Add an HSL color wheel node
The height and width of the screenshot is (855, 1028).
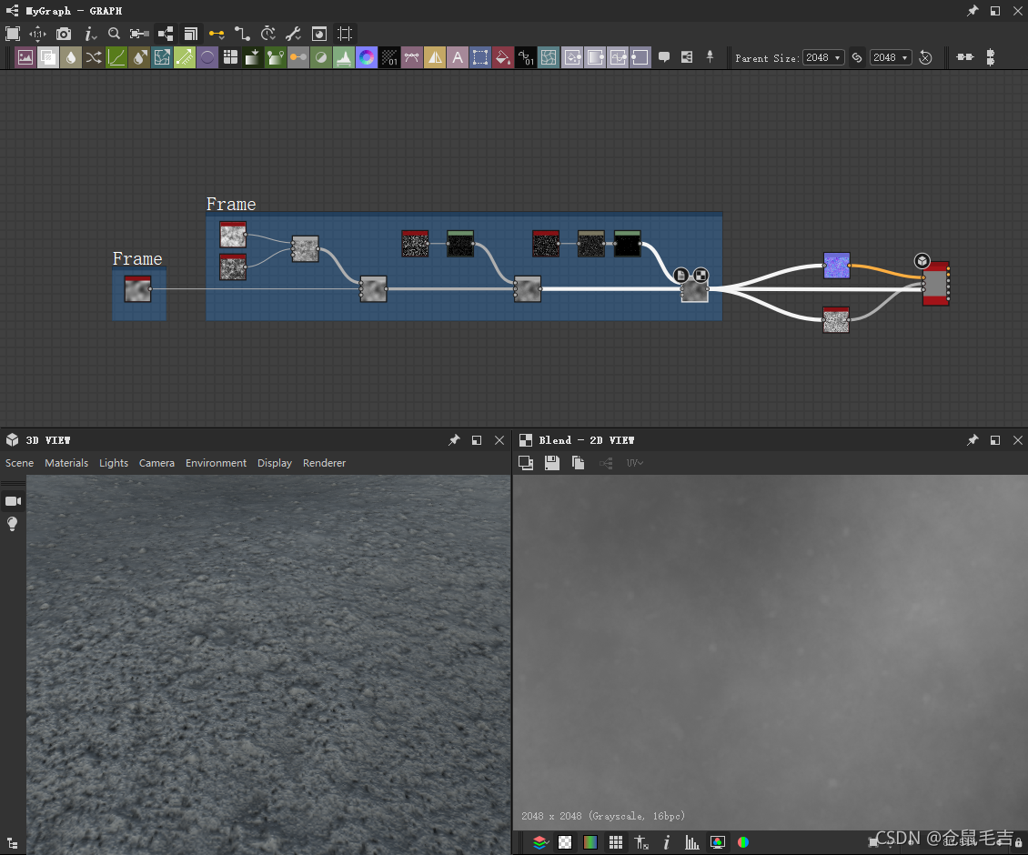click(x=367, y=57)
